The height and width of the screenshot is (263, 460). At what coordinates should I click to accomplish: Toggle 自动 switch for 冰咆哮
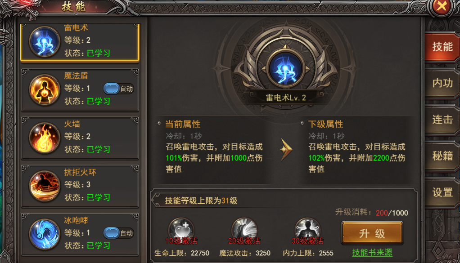118,233
